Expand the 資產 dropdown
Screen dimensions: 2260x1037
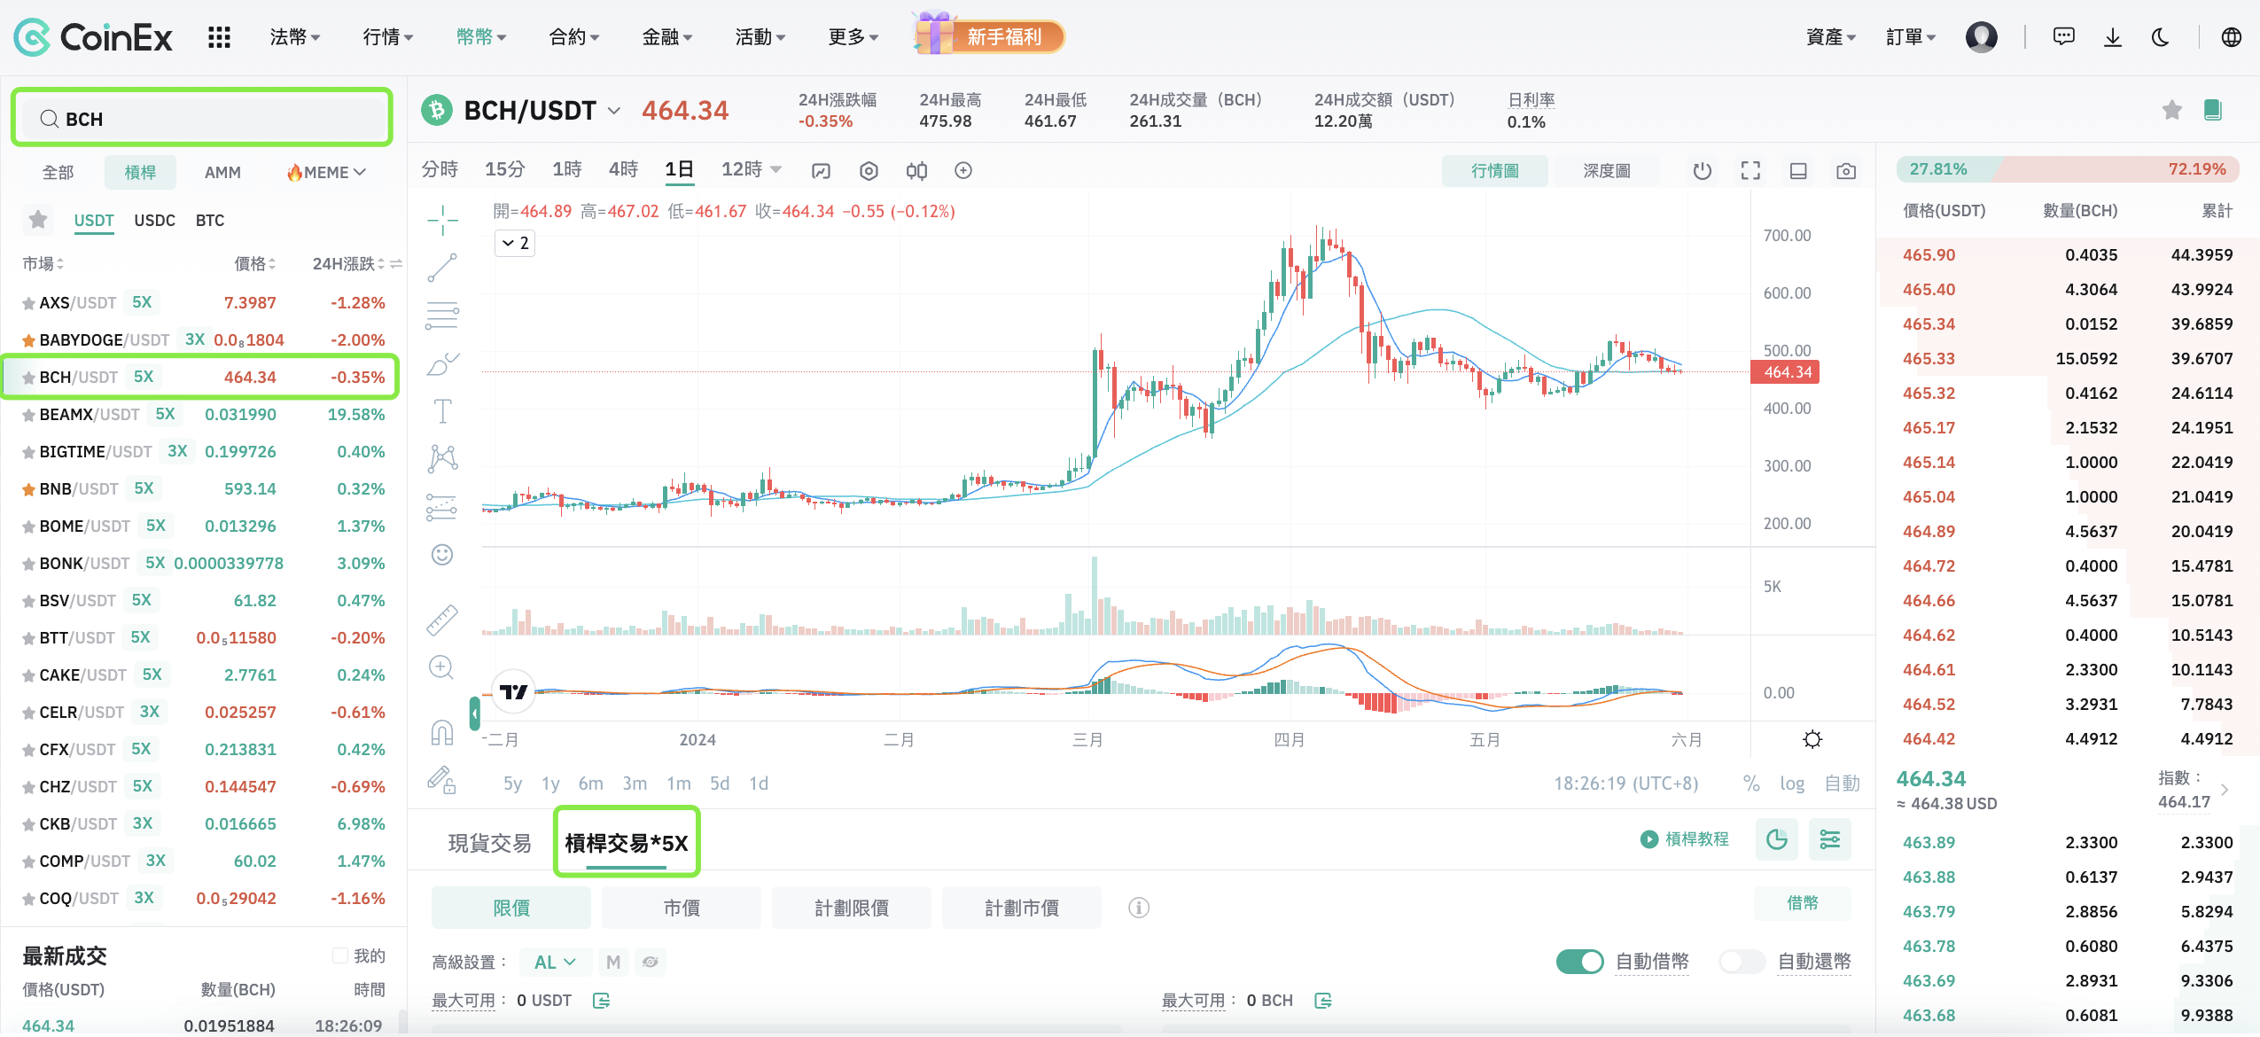[1831, 37]
